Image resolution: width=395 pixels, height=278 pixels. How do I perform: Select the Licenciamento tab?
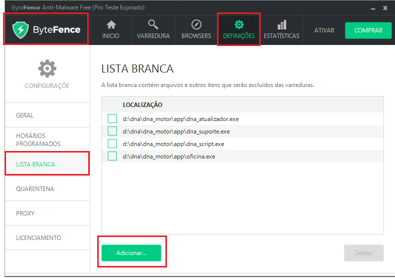pyautogui.click(x=39, y=238)
